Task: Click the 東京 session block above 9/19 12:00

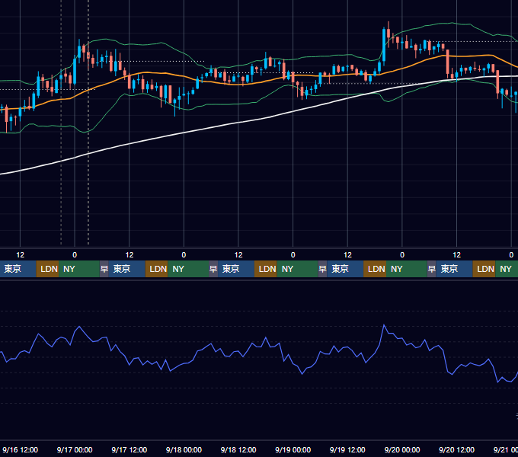Action: click(x=345, y=269)
